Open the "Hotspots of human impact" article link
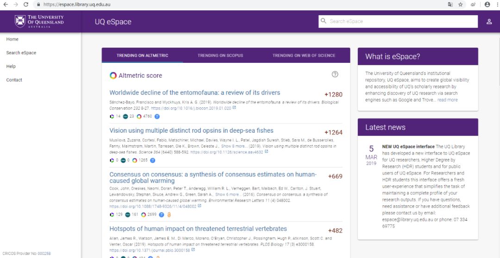 [x=198, y=229]
